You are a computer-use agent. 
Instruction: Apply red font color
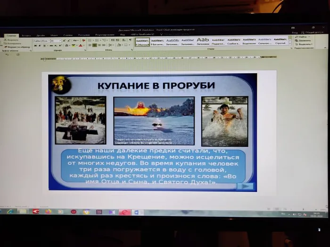(x=81, y=46)
